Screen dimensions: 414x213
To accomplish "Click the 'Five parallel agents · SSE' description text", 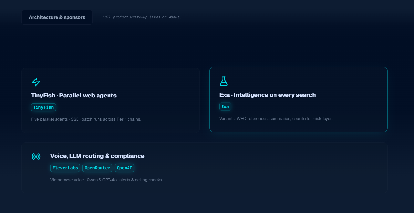I will click(x=86, y=119).
